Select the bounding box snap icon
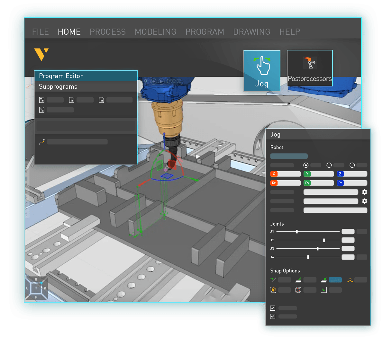 298,289
